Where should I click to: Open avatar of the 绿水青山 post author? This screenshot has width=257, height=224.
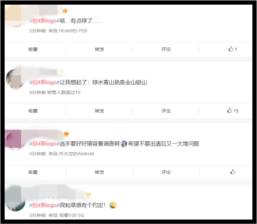[15, 79]
